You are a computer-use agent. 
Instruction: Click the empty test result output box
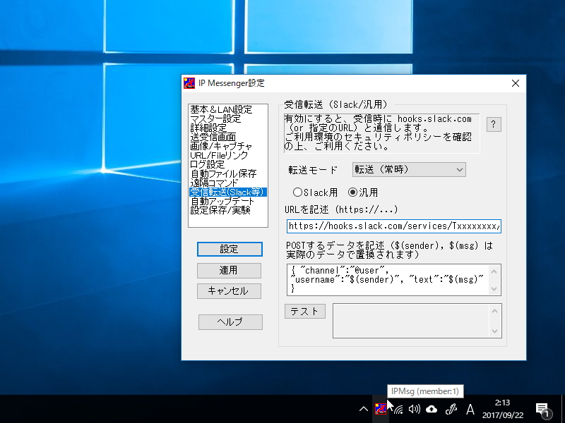point(411,321)
